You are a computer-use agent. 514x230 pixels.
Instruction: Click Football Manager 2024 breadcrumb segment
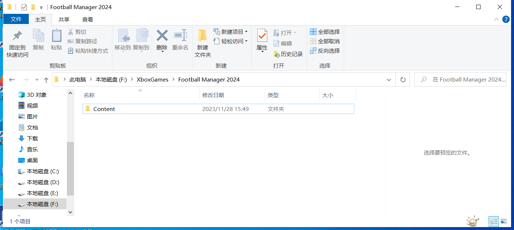click(209, 80)
